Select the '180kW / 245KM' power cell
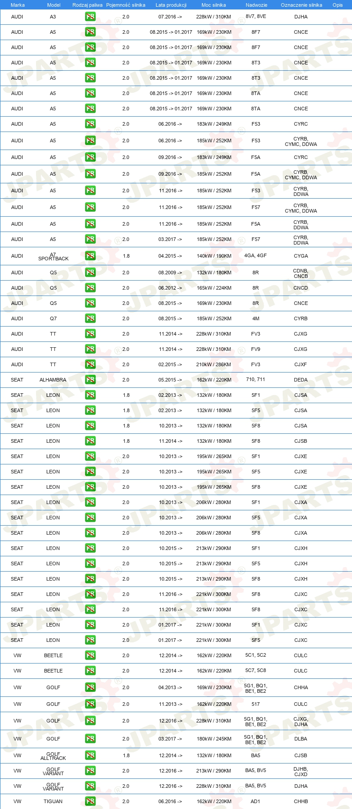352x809 pixels. 214,739
